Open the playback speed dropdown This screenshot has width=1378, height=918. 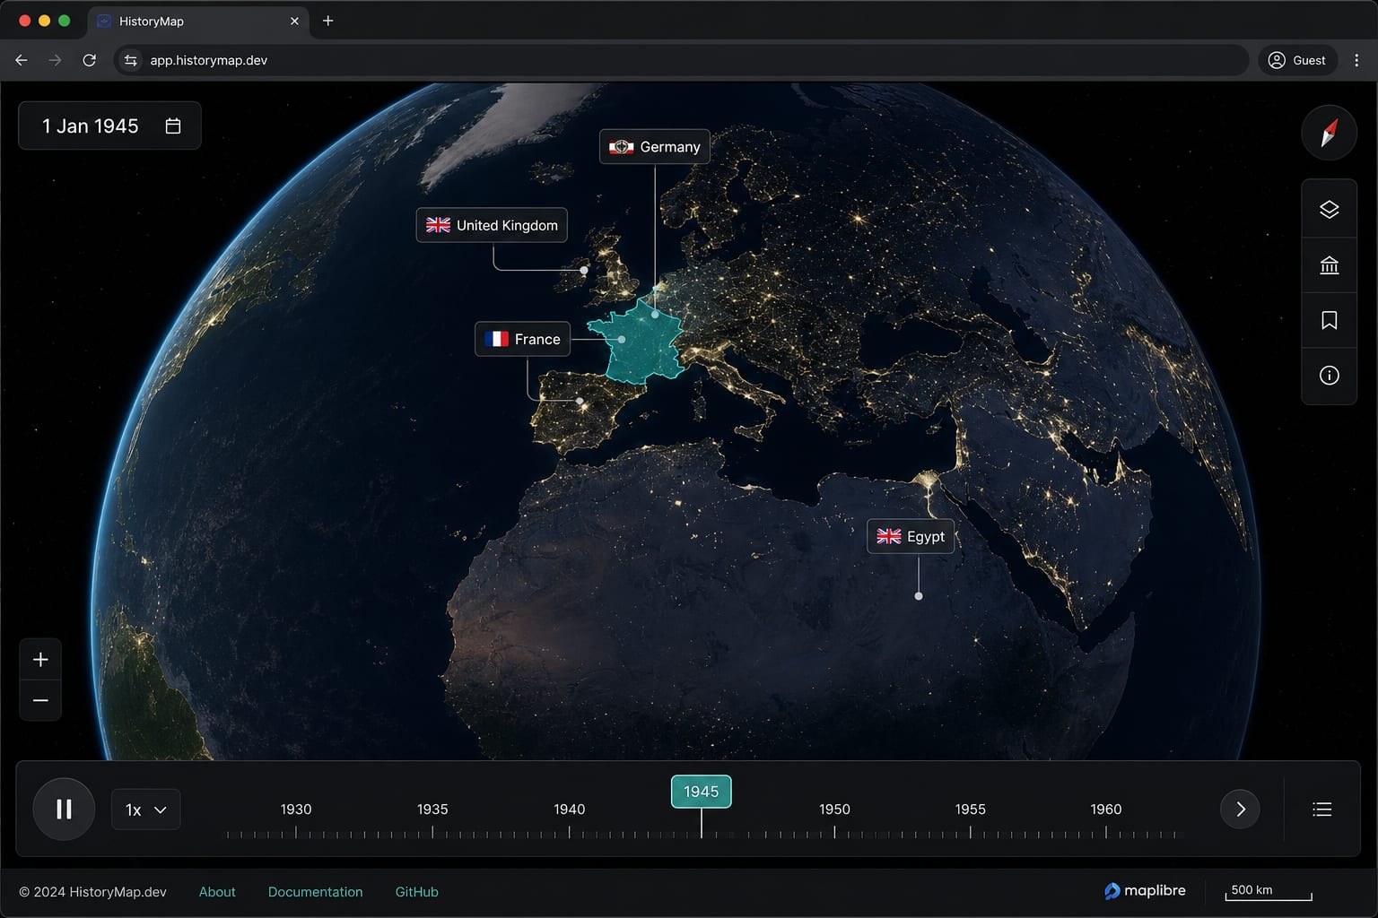tap(146, 810)
